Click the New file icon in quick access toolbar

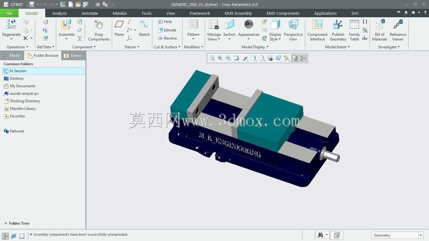point(71,4)
